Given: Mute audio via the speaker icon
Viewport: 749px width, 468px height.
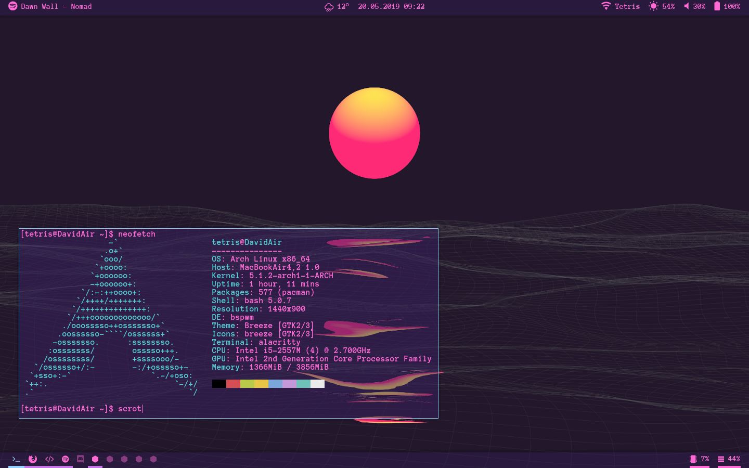Looking at the screenshot, I should click(x=688, y=6).
